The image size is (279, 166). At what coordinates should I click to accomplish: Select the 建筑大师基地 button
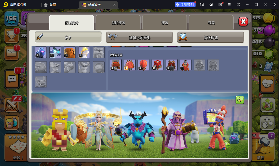[x=139, y=37]
